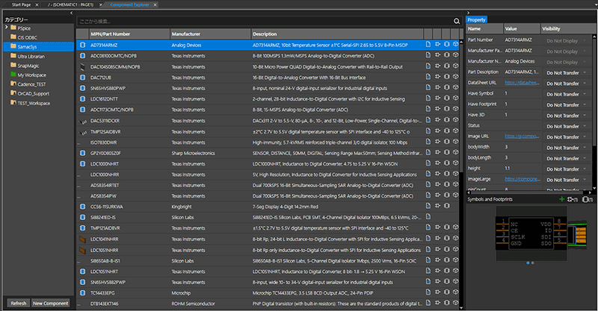Screen dimensions: 598x311
Task: Click 3D cube icon in TMP121AIDBVR row
Action: point(456,227)
